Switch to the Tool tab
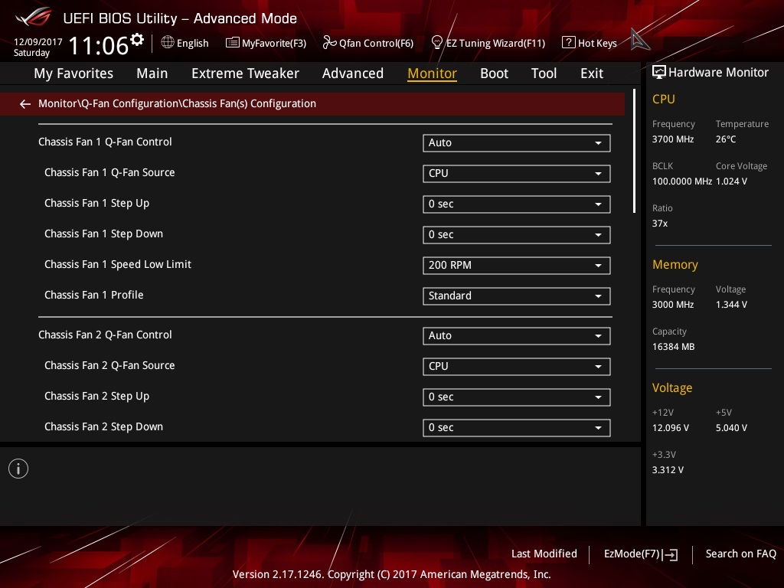Screen dimensions: 784x588 [x=544, y=73]
